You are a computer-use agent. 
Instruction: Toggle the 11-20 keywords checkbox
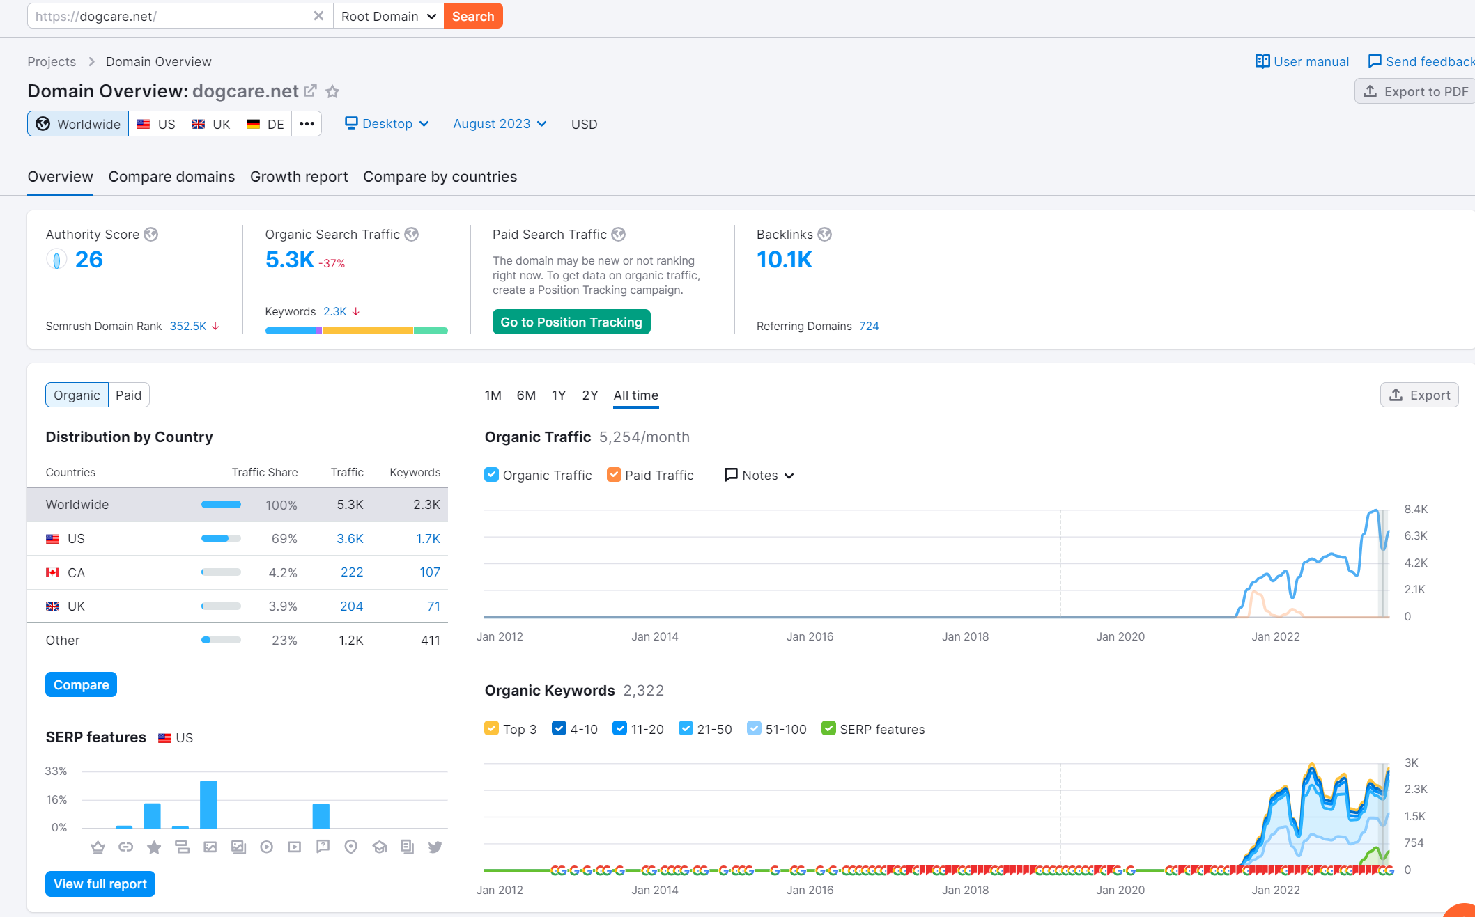pyautogui.click(x=619, y=728)
